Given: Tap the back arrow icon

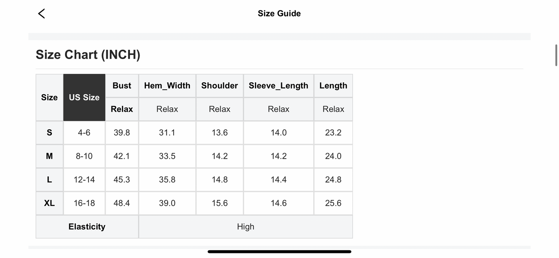Looking at the screenshot, I should [41, 14].
